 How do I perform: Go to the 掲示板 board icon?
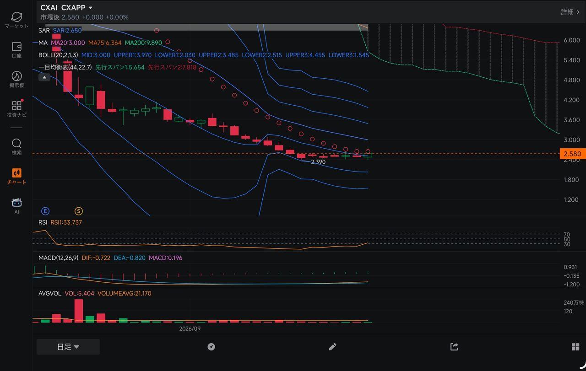pyautogui.click(x=16, y=76)
